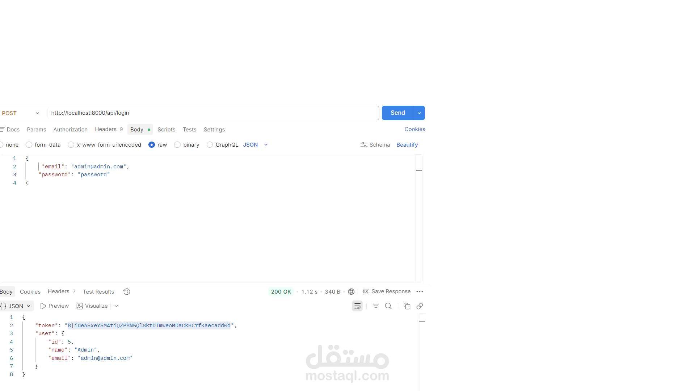Select the form-data body type

tap(29, 145)
